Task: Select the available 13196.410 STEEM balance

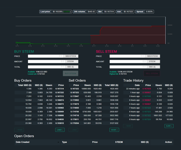Action: 125,72
